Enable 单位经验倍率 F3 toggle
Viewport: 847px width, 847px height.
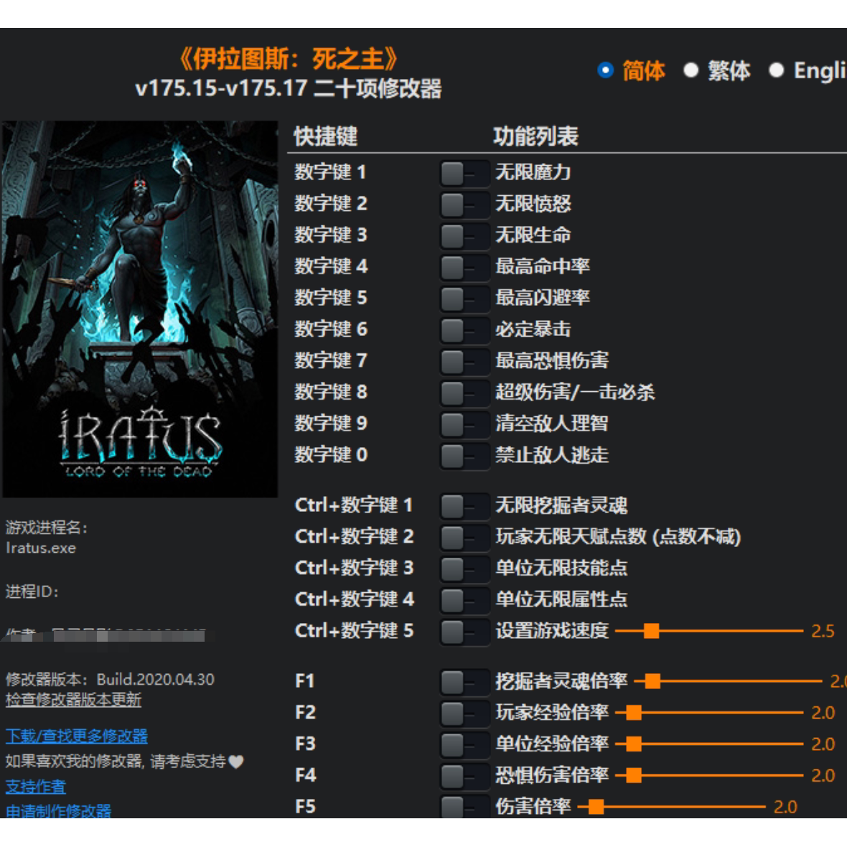[x=464, y=744]
